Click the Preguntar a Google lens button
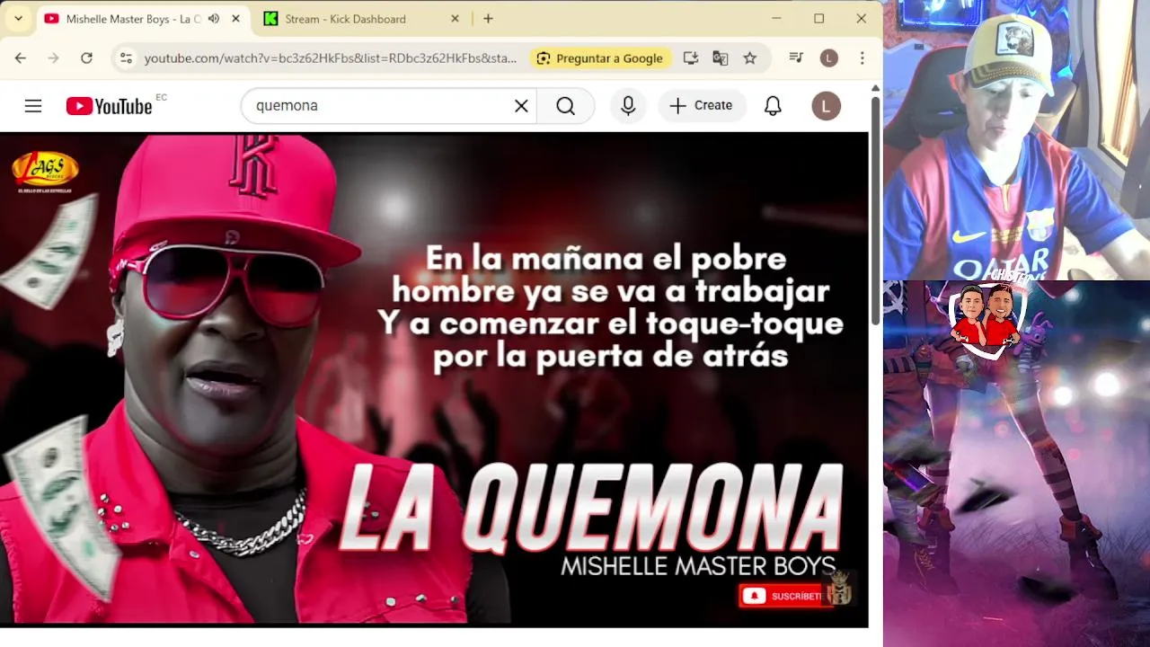This screenshot has width=1150, height=647. click(600, 58)
